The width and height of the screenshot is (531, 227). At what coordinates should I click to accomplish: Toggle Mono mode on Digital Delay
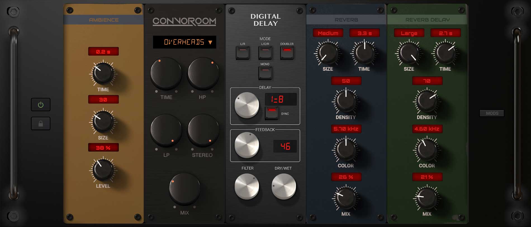click(x=265, y=73)
